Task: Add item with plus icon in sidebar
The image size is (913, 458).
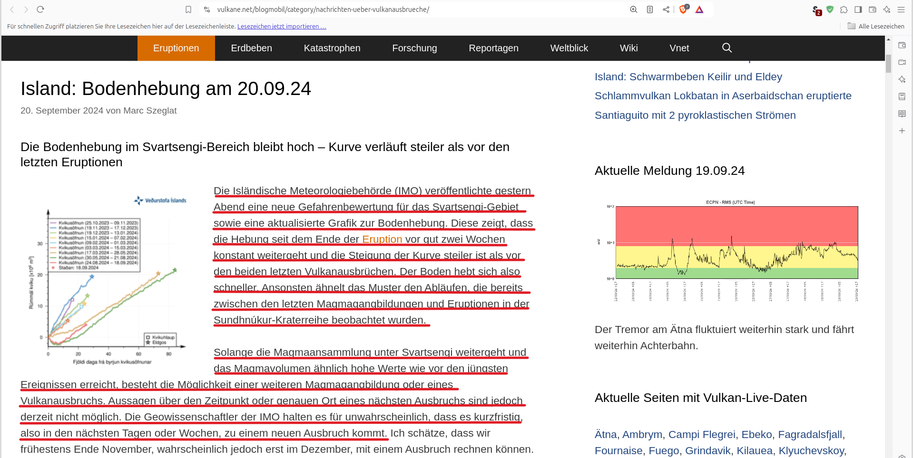Action: click(x=902, y=131)
